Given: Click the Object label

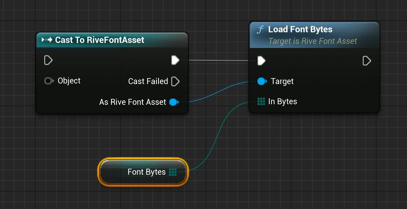Looking at the screenshot, I should click(x=69, y=81).
